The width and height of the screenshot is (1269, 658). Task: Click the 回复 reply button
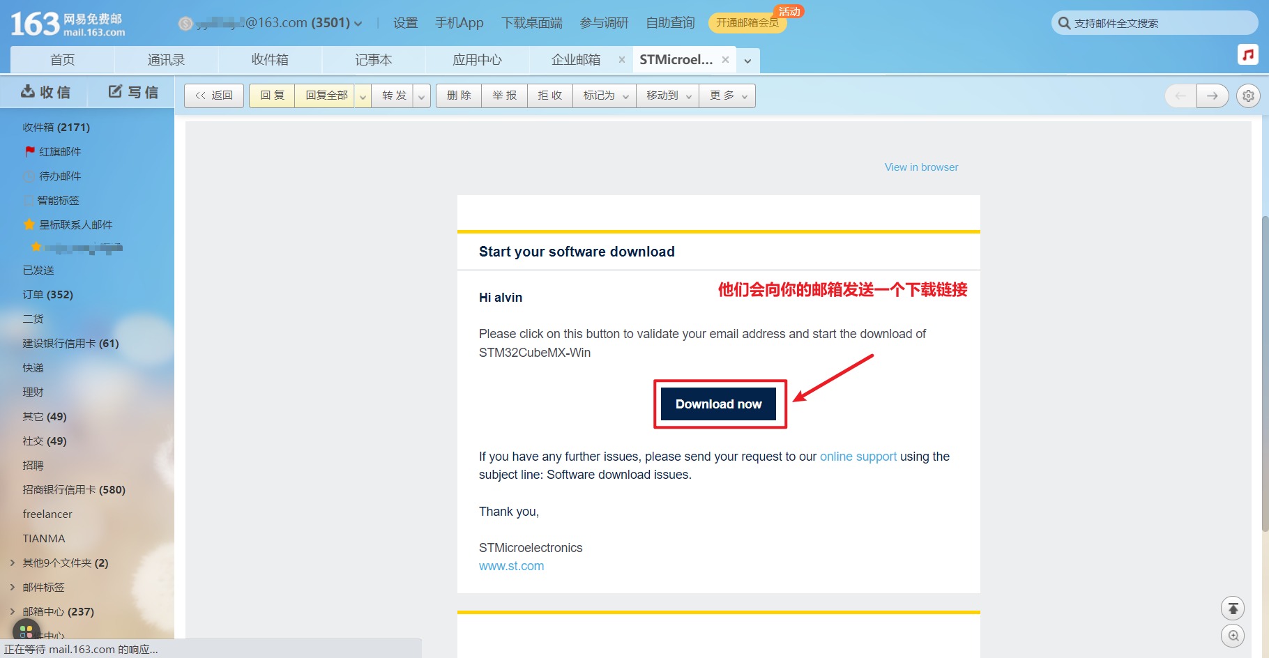coord(272,95)
